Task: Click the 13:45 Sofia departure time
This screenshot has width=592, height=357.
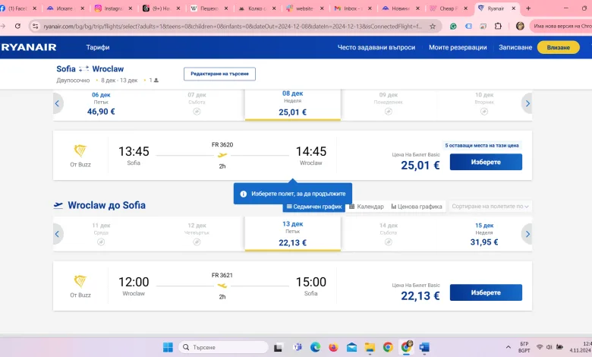Action: coord(134,151)
